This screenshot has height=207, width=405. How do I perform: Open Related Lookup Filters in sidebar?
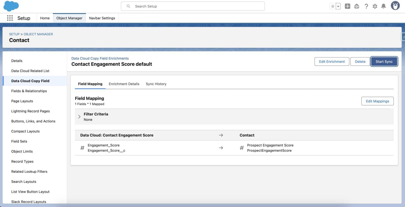(29, 171)
